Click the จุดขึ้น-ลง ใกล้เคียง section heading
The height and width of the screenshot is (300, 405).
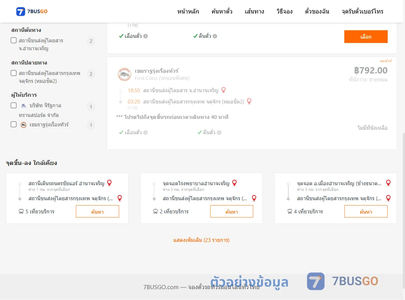(31, 163)
